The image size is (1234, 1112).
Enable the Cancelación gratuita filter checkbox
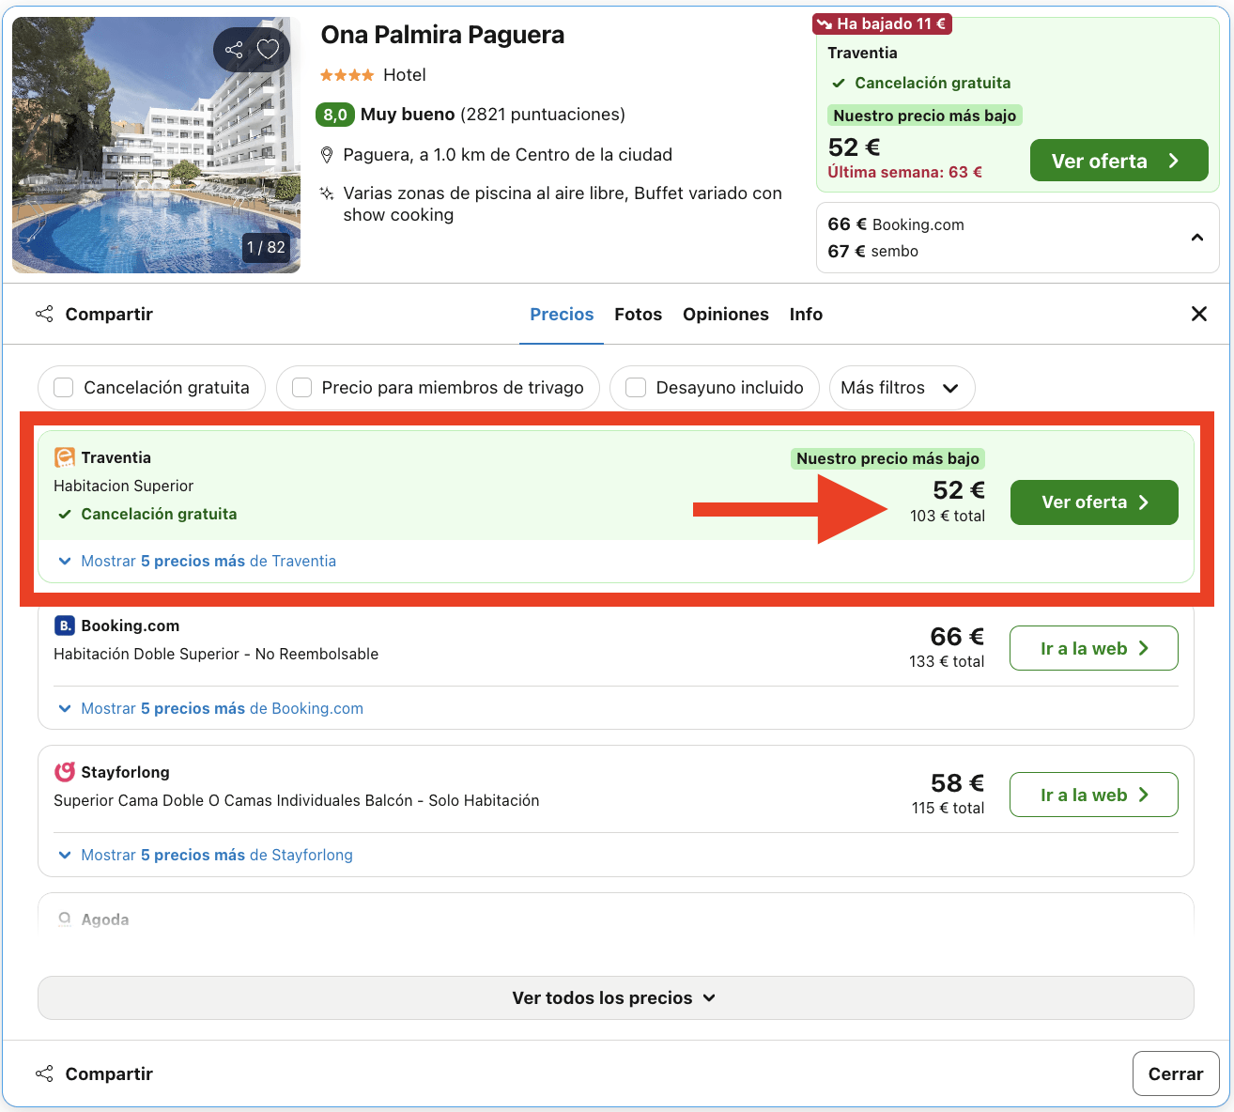[x=64, y=388]
